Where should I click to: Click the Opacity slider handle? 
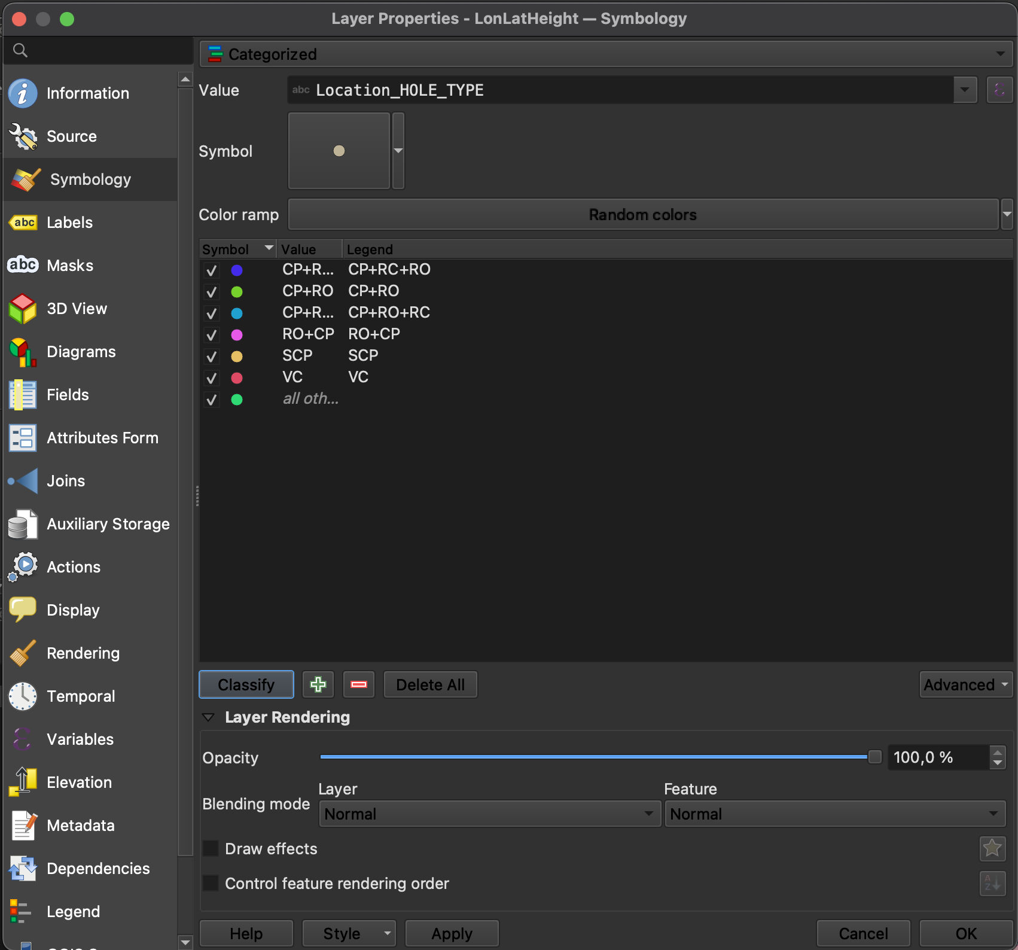874,757
